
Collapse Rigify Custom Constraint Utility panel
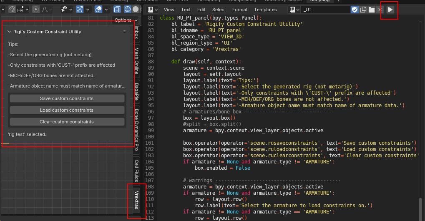coord(10,32)
